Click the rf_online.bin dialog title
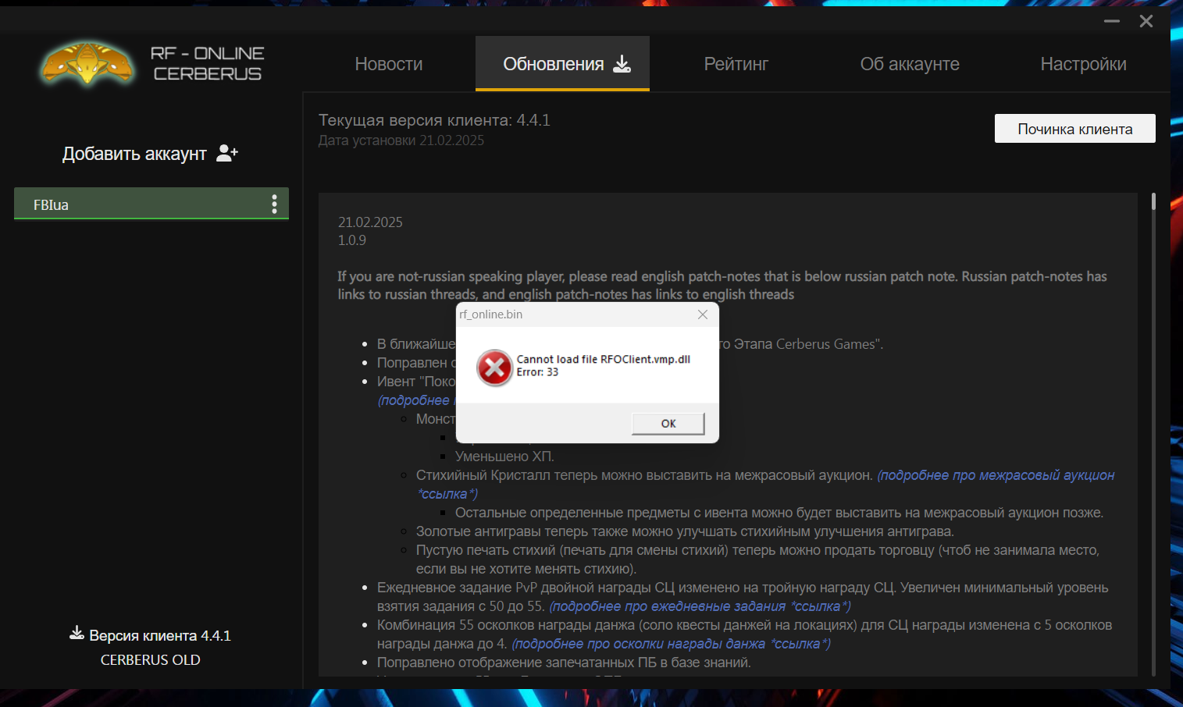This screenshot has width=1183, height=707. pos(491,314)
